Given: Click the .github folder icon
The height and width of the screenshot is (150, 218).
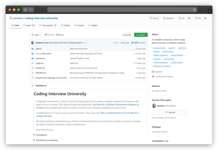Looking at the screenshot, I should point(32,49).
